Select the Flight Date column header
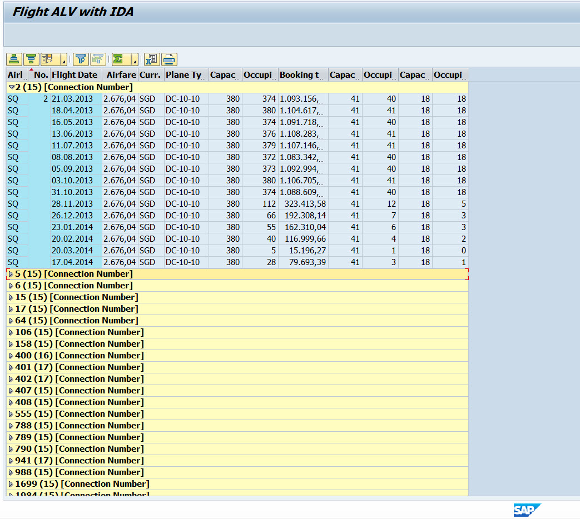Screen dimensions: 580x519 click(x=75, y=74)
